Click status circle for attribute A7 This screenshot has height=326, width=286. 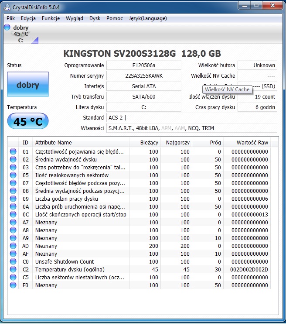coord(13,222)
